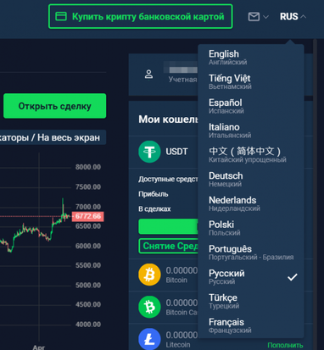Click the envelope mail icon
Screen dimensions: 324x350
coord(254,17)
